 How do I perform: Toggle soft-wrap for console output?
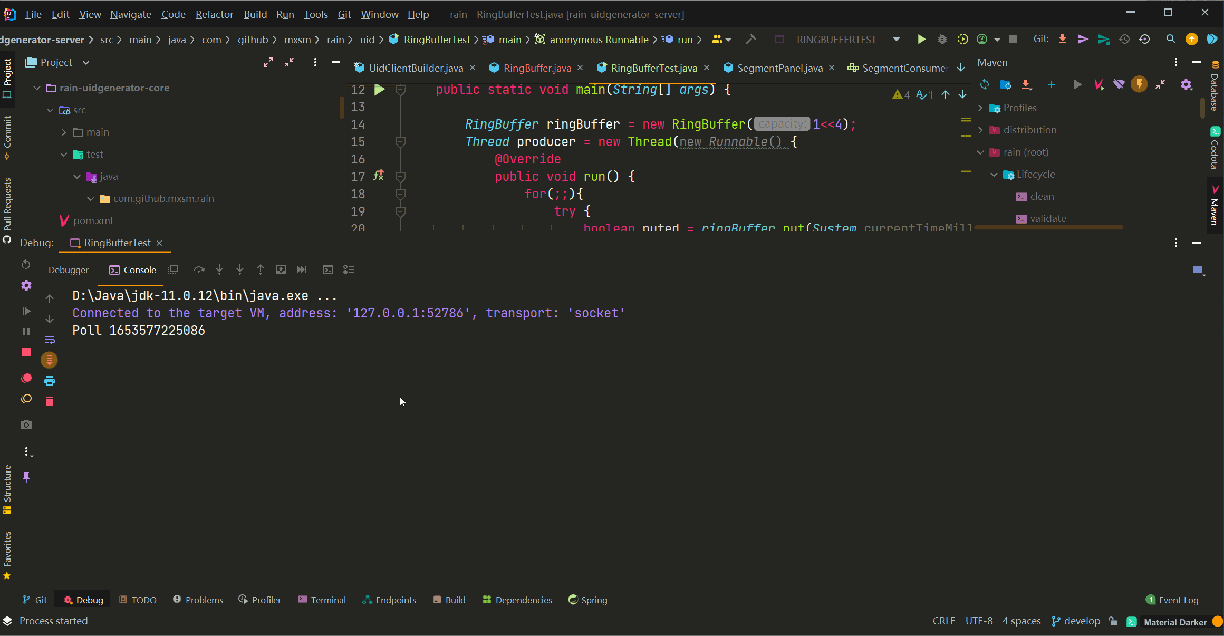point(50,339)
